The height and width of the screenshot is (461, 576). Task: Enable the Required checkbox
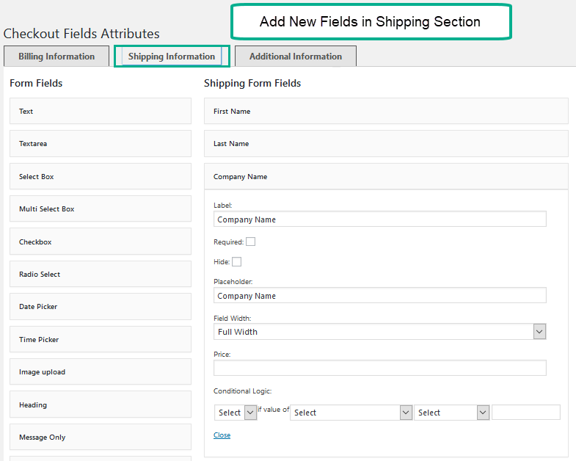(250, 242)
